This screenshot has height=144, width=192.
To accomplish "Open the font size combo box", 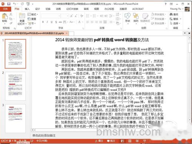I will [x=65, y=16].
